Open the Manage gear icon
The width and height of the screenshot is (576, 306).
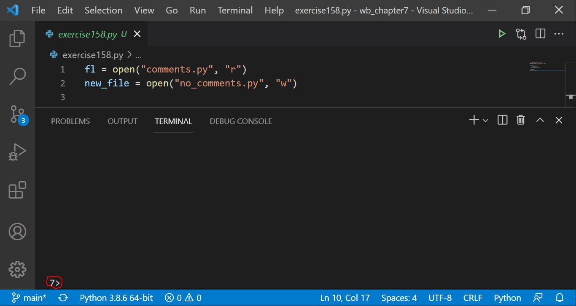(17, 269)
